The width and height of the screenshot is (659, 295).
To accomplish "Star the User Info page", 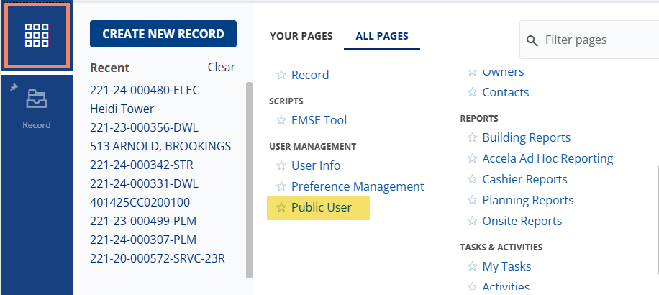I will pos(281,166).
